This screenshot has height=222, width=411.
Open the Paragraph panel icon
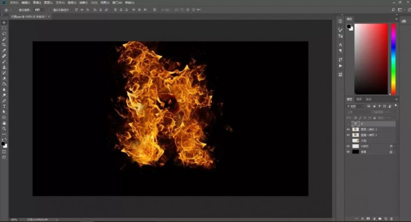point(340,51)
